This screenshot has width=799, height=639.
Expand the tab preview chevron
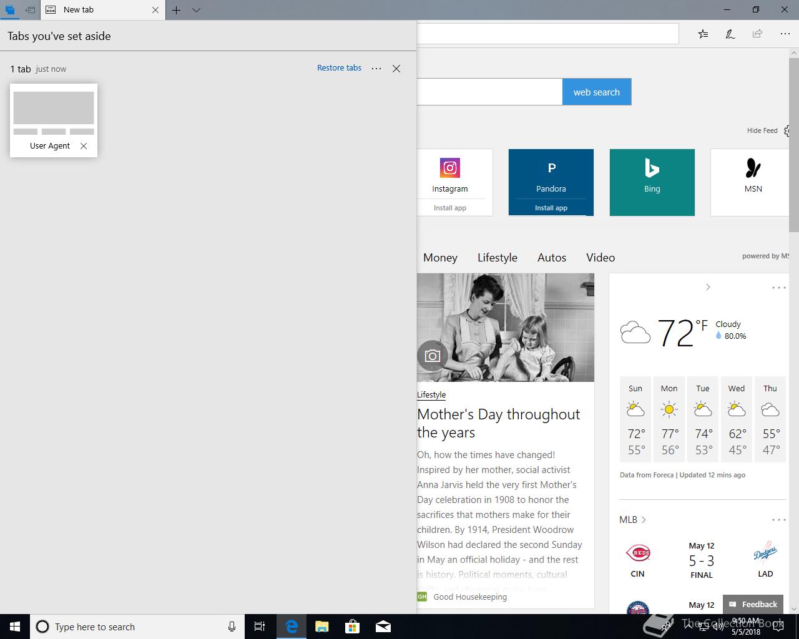[x=196, y=10]
